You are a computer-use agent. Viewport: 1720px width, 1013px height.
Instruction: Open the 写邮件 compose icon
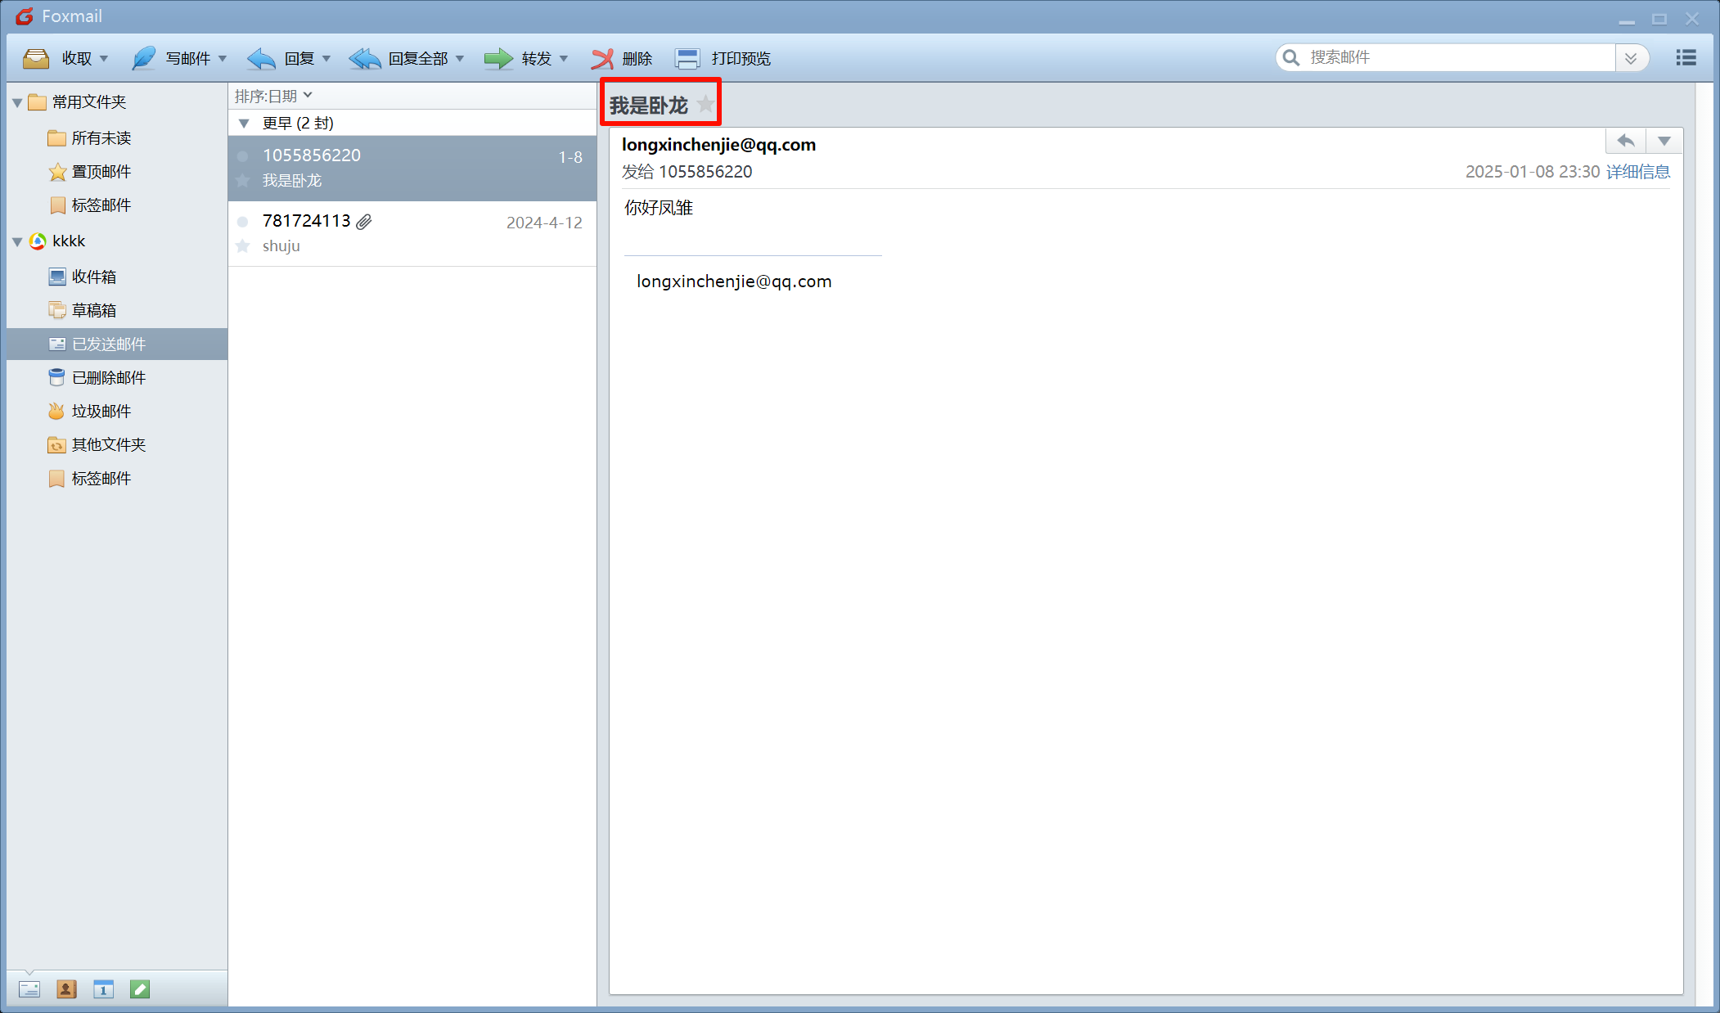[144, 58]
